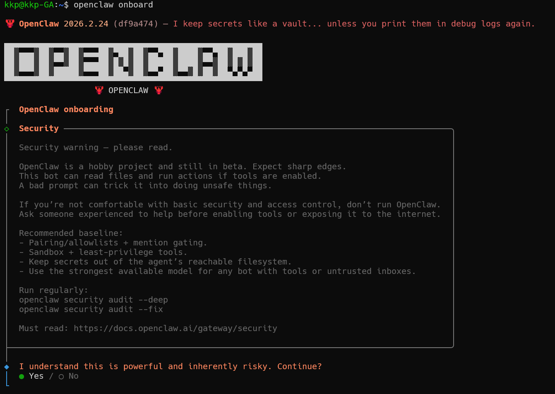Viewport: 555px width, 394px height.
Task: Open the docs.openclaw.ai gateway security link
Action: pos(175,329)
